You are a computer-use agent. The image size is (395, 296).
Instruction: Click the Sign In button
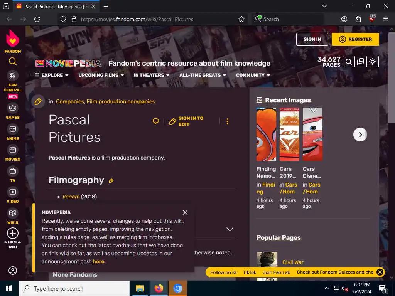(312, 39)
